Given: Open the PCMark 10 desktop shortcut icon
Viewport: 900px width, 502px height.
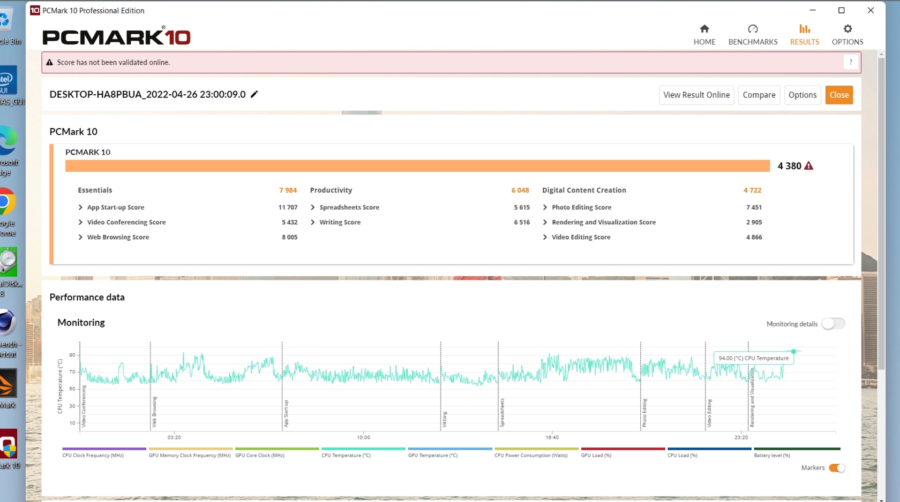Looking at the screenshot, I should 8,448.
